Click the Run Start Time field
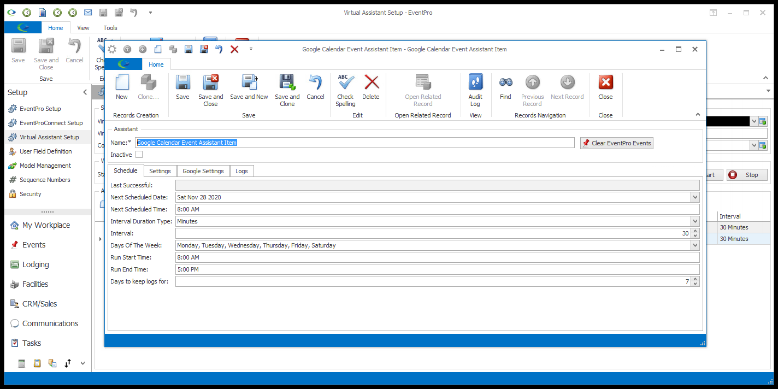Viewport: 778px width, 389px height. click(438, 257)
